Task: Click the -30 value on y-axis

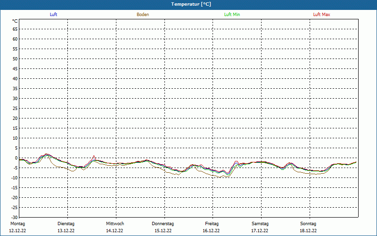Action: pyautogui.click(x=15, y=218)
